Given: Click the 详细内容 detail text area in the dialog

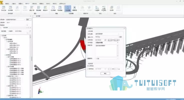Looking at the screenshot, I should point(107,51).
